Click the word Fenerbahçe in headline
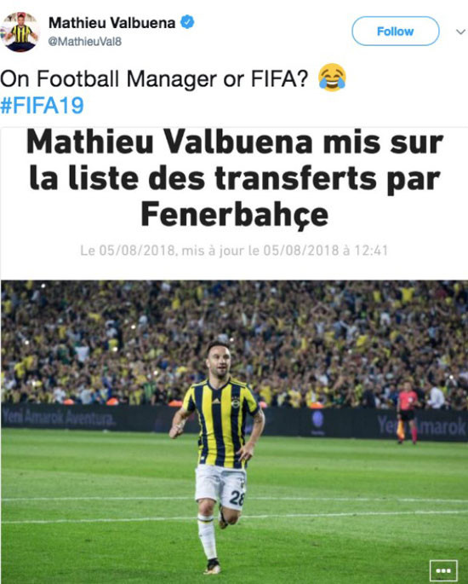 click(x=235, y=215)
